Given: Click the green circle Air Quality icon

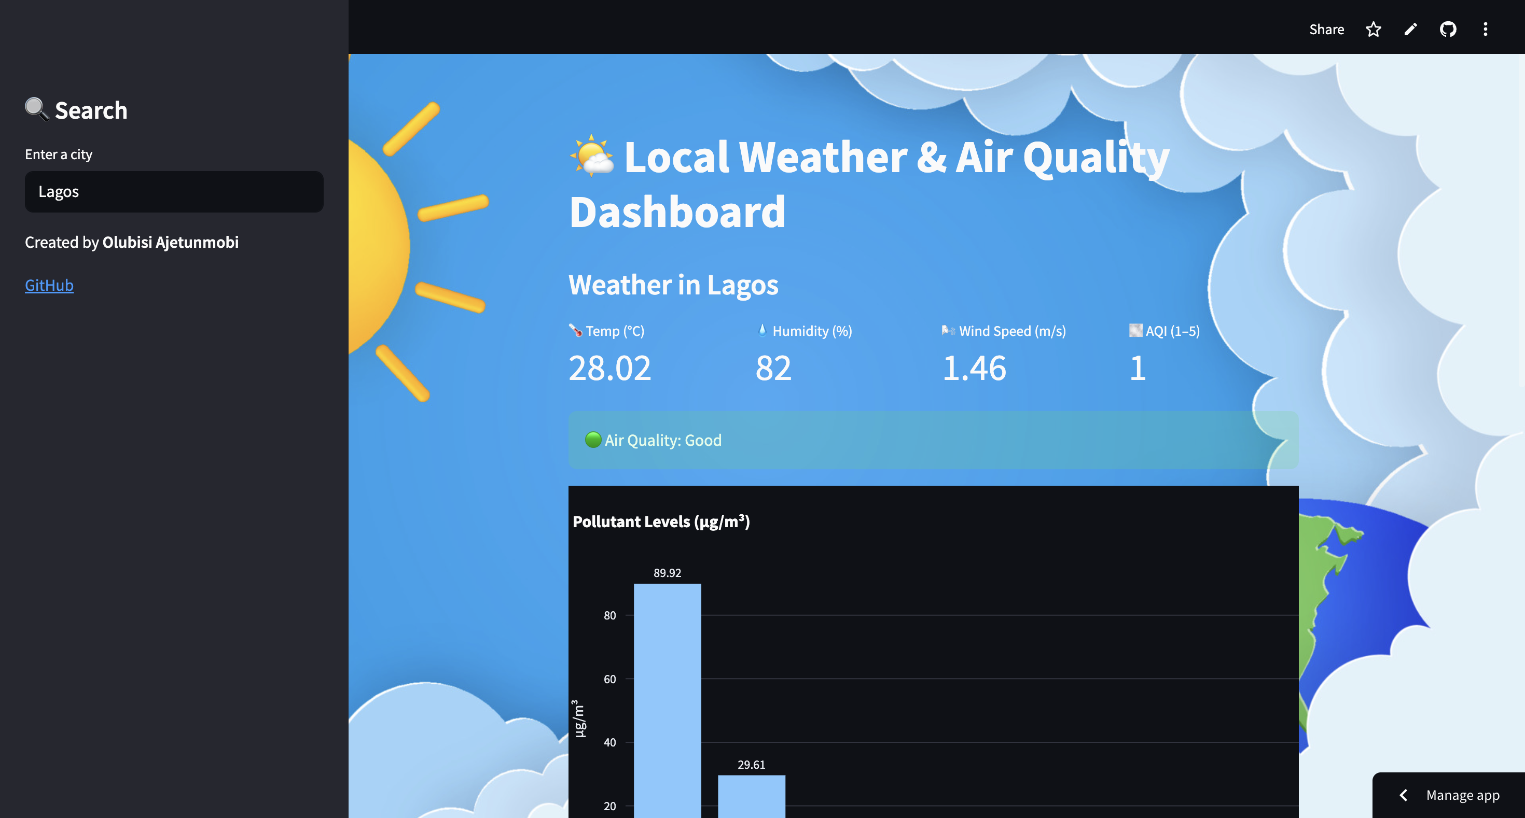Looking at the screenshot, I should [592, 440].
